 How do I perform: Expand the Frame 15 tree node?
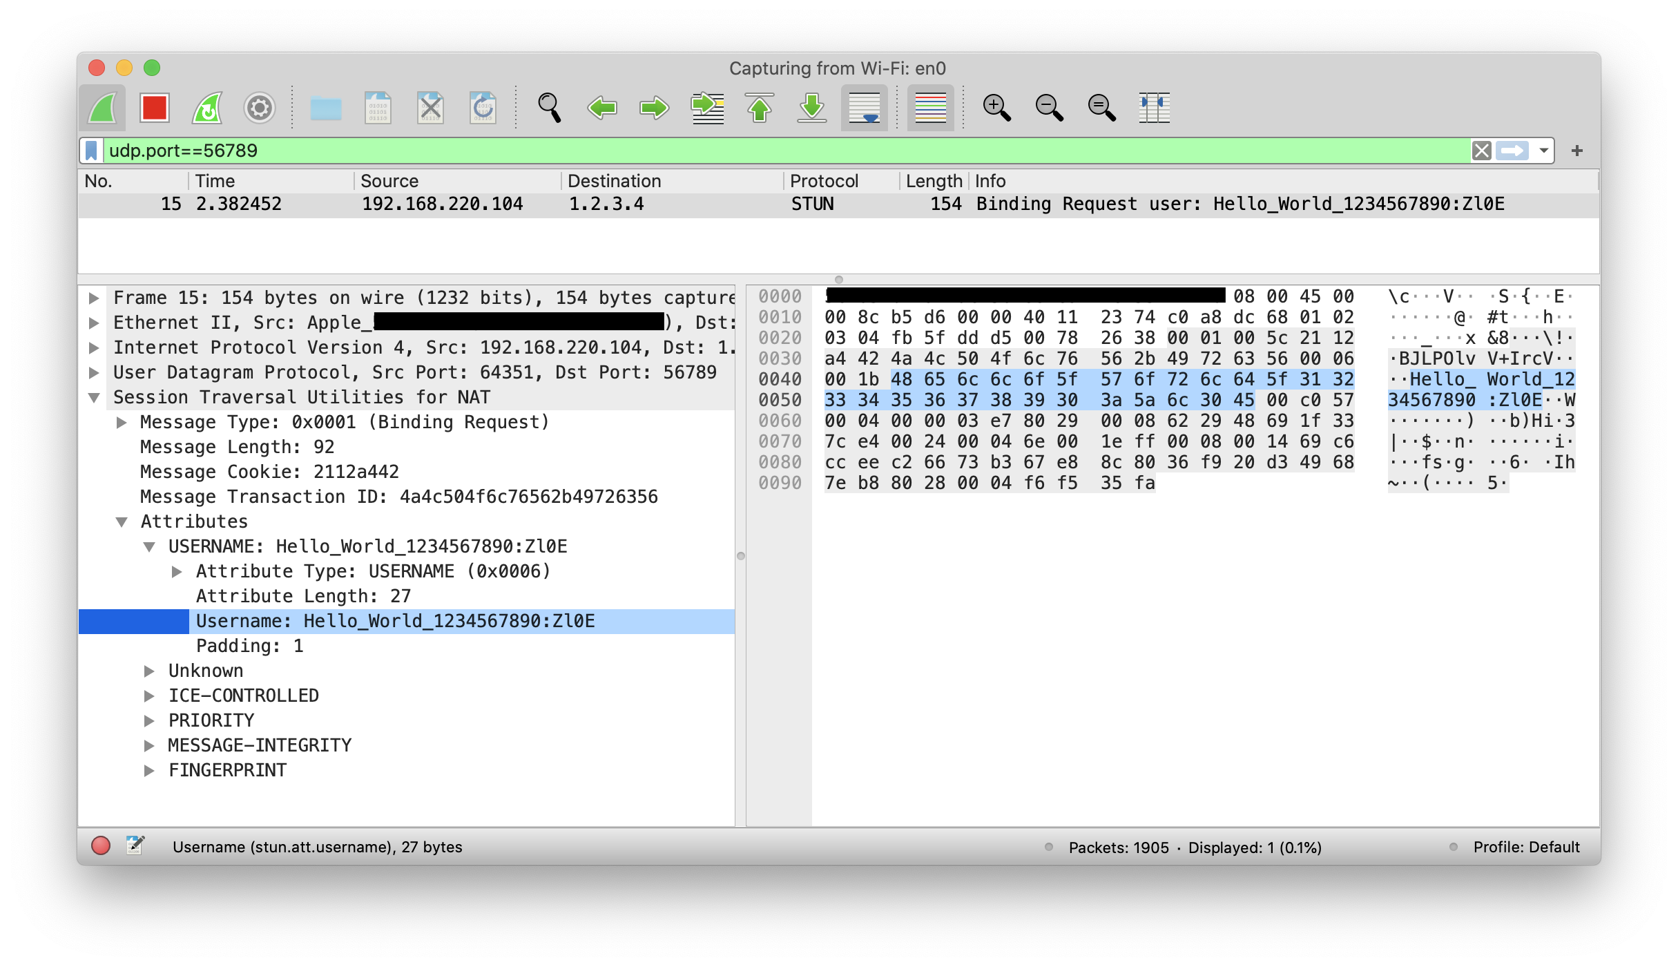(95, 298)
